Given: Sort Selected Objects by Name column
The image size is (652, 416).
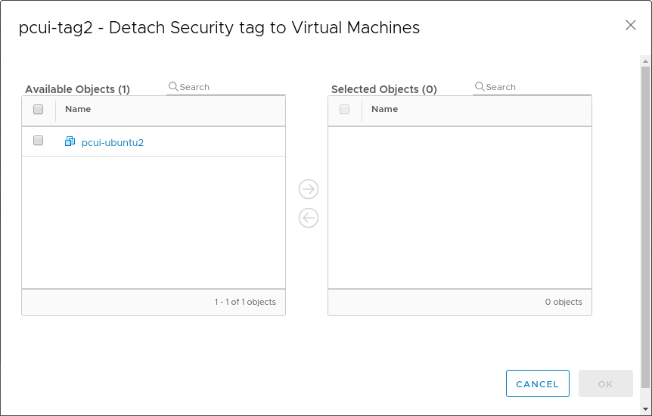Looking at the screenshot, I should pyautogui.click(x=384, y=110).
